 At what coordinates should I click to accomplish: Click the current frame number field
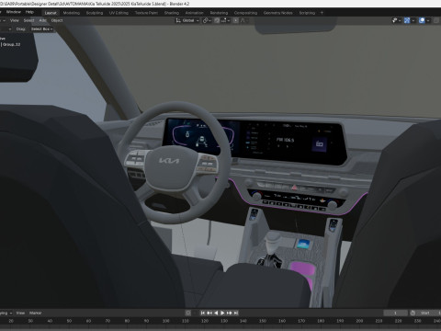(395, 313)
